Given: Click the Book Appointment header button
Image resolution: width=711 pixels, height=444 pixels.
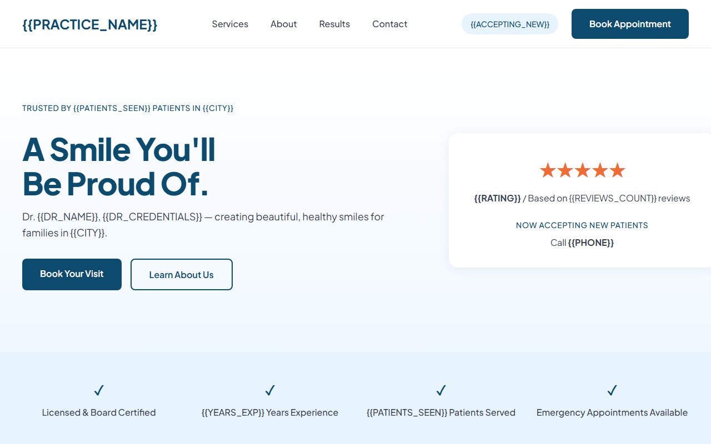Looking at the screenshot, I should click(x=630, y=24).
